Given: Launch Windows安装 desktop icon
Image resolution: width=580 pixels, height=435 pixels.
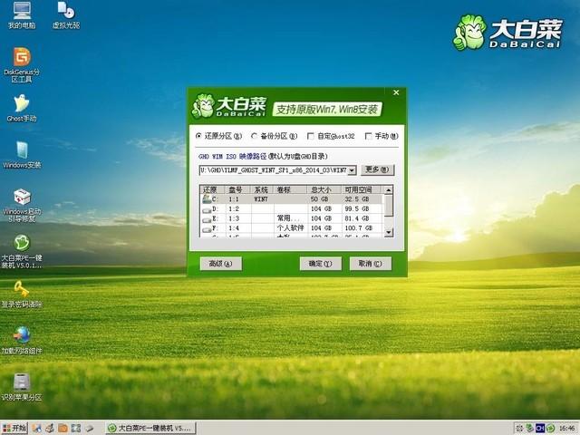Looking at the screenshot, I should tap(22, 155).
